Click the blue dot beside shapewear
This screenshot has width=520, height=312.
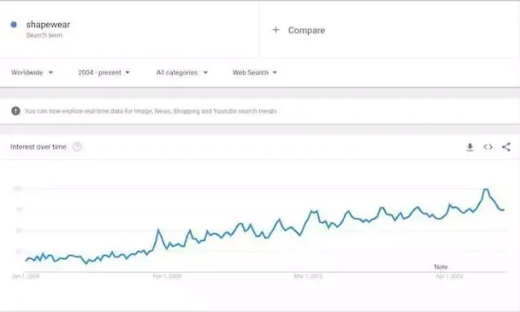click(14, 24)
